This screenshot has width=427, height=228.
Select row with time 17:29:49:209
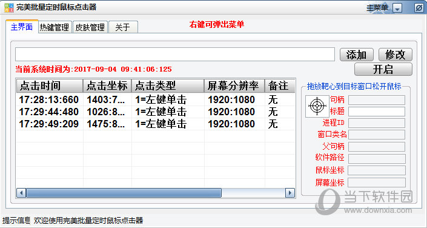click(156, 124)
